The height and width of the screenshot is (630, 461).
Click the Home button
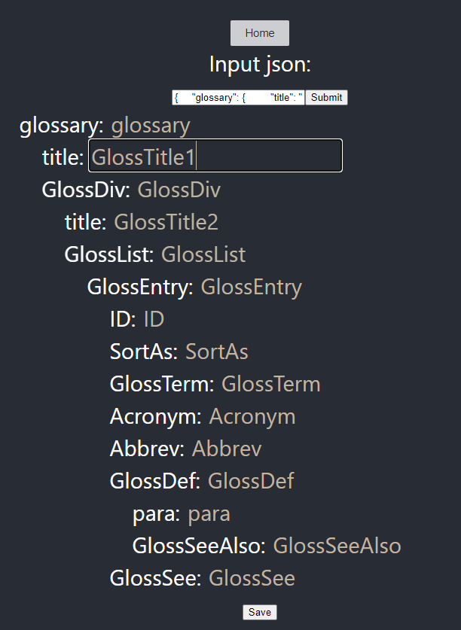point(259,32)
